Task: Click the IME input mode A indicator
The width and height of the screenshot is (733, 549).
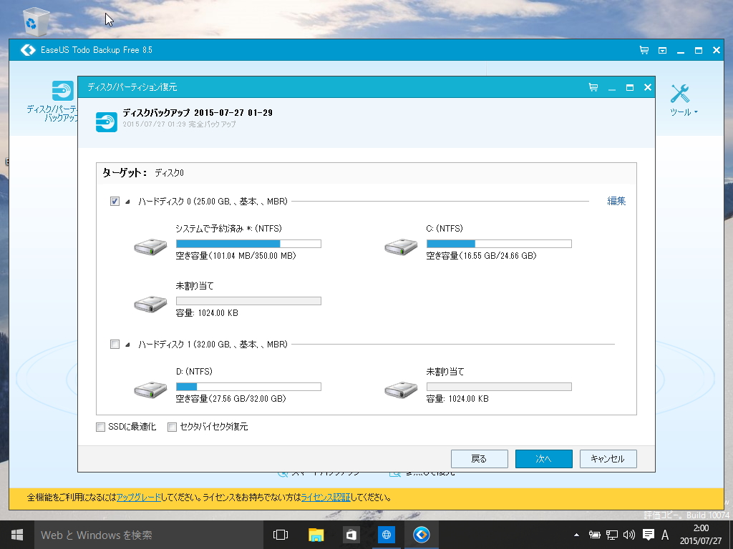Action: coord(665,535)
